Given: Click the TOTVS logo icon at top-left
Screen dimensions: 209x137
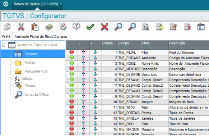Looking at the screenshot, I should tap(6, 4).
